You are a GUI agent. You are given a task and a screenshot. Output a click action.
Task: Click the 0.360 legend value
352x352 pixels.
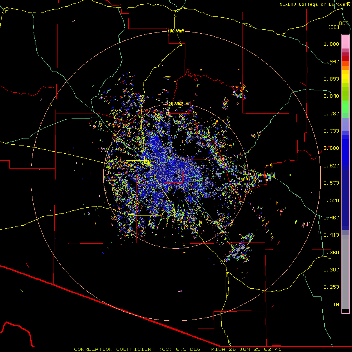click(x=331, y=253)
